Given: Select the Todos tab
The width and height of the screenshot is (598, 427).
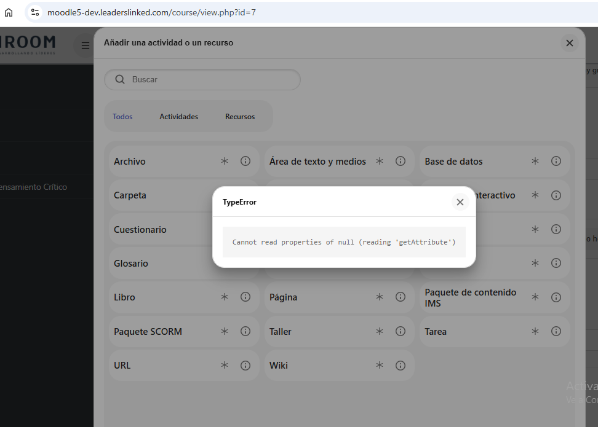Looking at the screenshot, I should click(122, 117).
